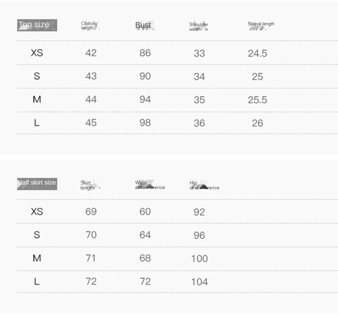
Task: Click the Sleeve length column header
Action: 261,24
